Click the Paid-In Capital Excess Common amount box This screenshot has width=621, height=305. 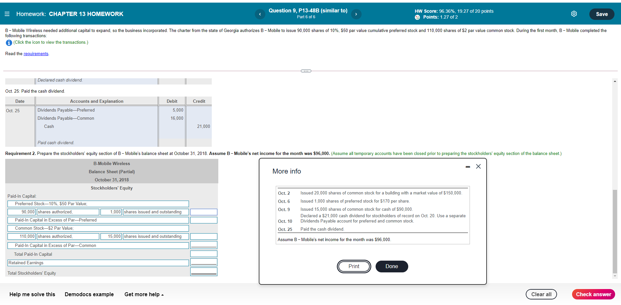pos(204,245)
